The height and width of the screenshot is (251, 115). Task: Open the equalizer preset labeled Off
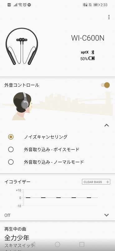7,215
